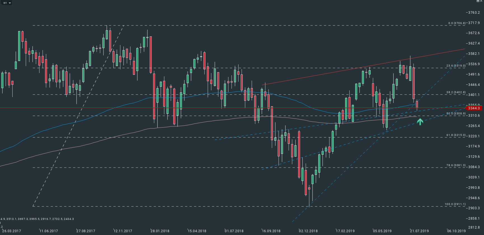Click the 06.10.2019 date on time axis
484x235 pixels.
tap(456, 231)
